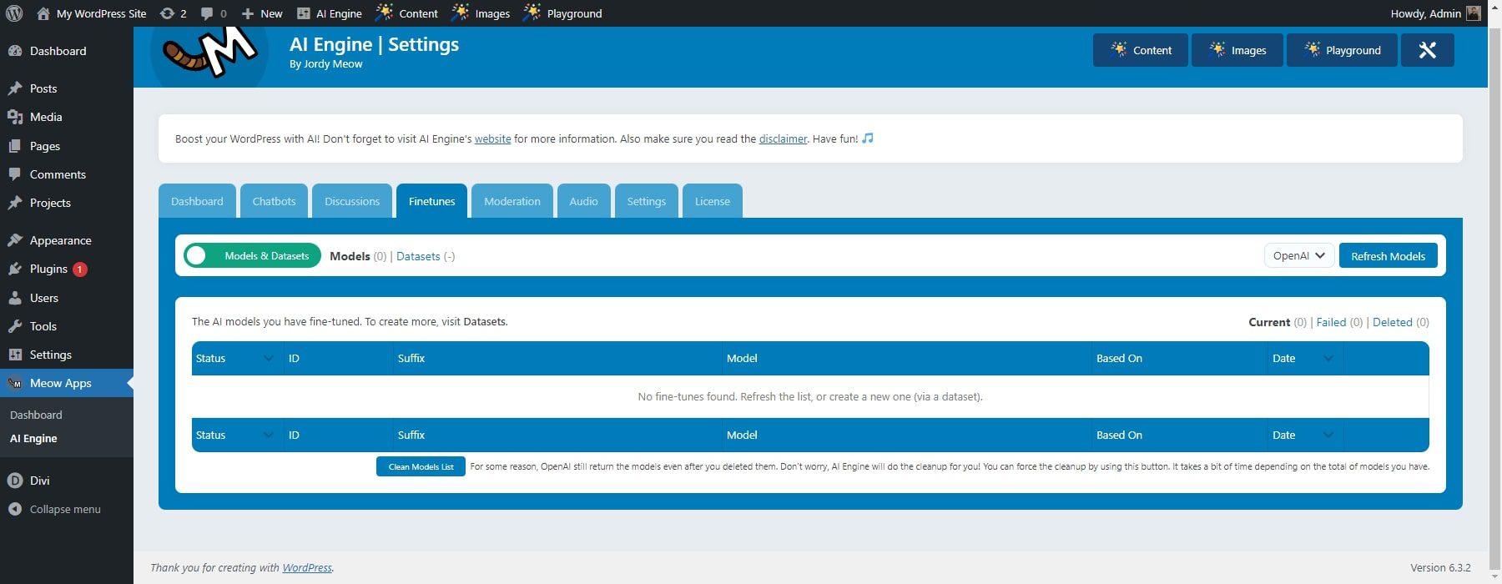Open the disclaimer link

pos(783,139)
